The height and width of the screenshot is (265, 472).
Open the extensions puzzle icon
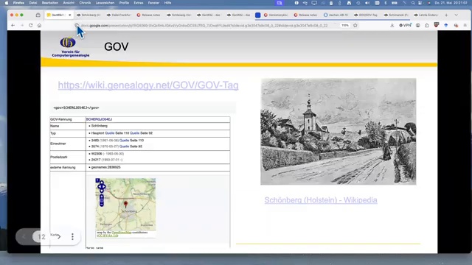427,26
